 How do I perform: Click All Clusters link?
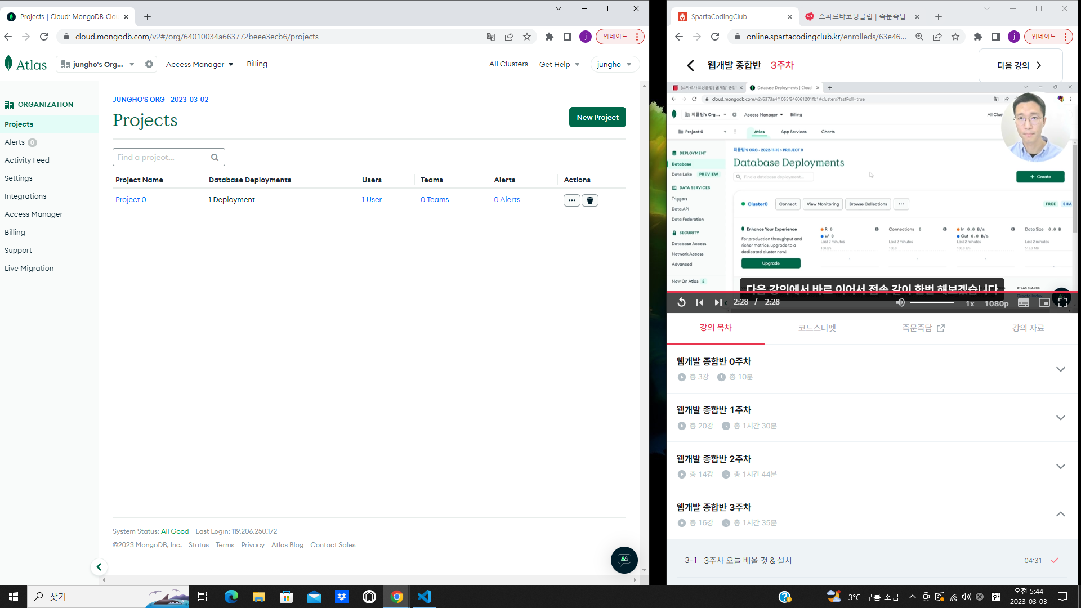(508, 64)
